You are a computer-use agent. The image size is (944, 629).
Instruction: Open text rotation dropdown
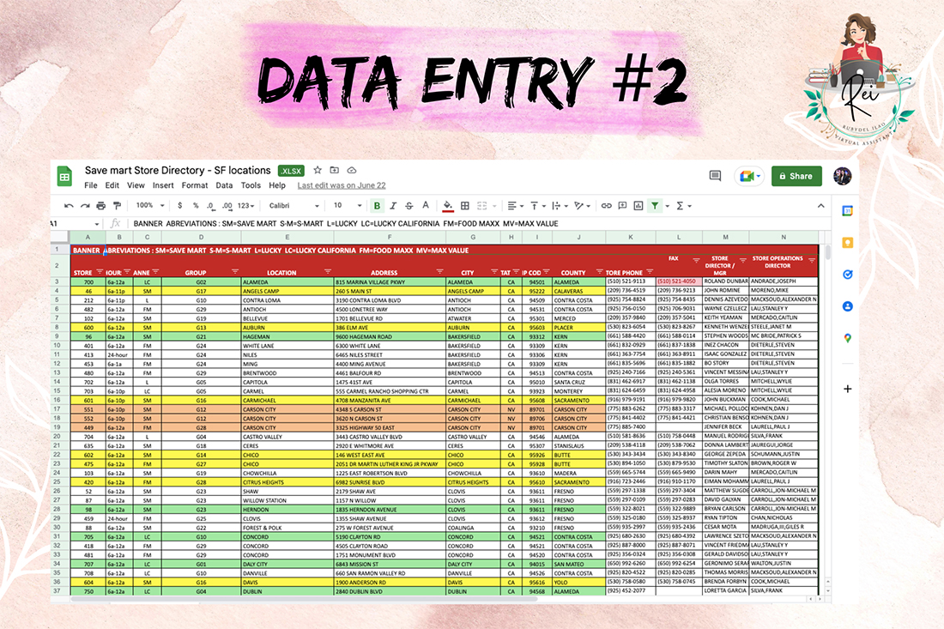[x=582, y=206]
